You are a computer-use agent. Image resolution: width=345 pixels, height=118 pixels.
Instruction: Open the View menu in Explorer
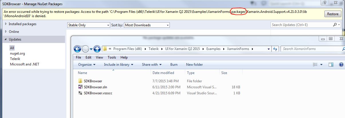pyautogui.click(x=99, y=57)
